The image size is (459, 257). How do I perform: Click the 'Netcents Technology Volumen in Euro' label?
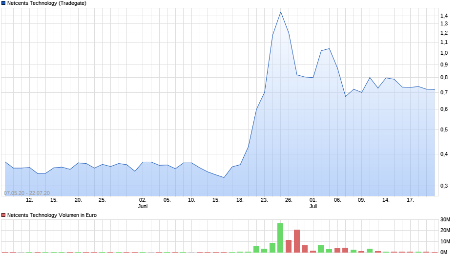pos(52,215)
